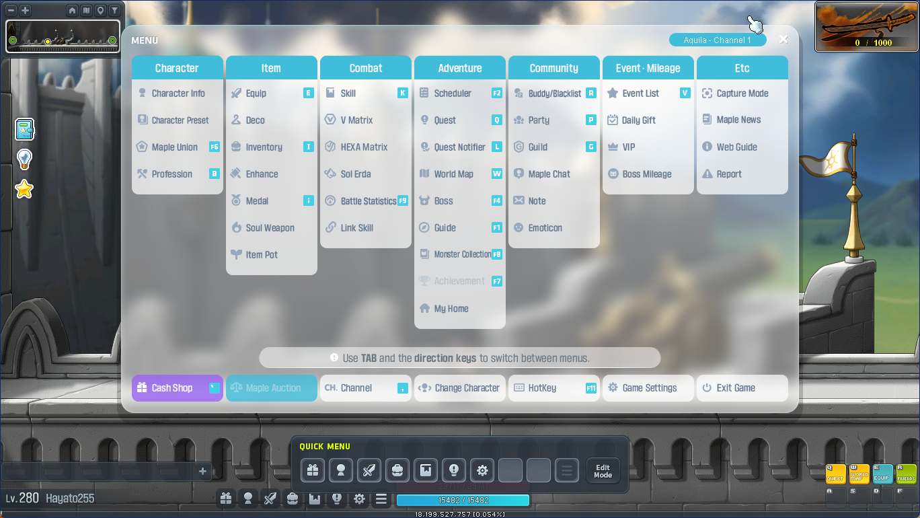920x518 pixels.
Task: Open the Channel selection option
Action: [365, 388]
